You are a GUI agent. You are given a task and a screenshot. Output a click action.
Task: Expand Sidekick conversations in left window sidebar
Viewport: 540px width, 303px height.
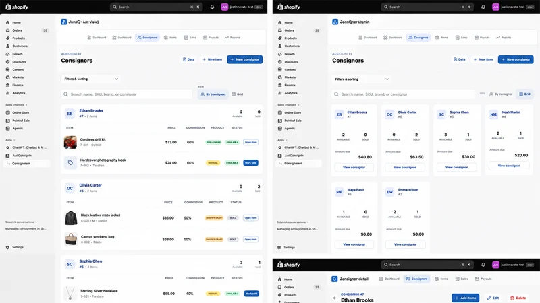click(21, 222)
